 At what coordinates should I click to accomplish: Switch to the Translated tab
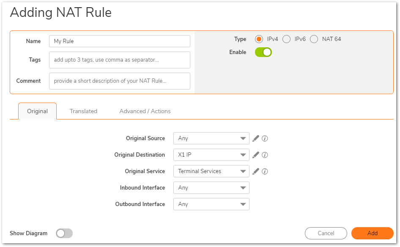pyautogui.click(x=83, y=111)
